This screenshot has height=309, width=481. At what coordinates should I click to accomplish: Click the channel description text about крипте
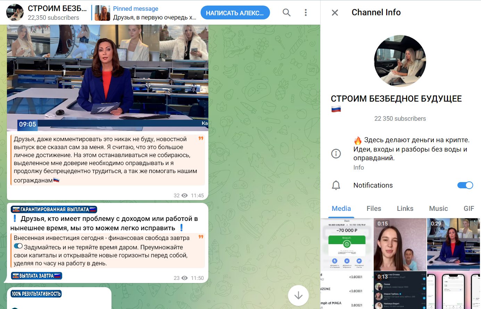click(412, 149)
